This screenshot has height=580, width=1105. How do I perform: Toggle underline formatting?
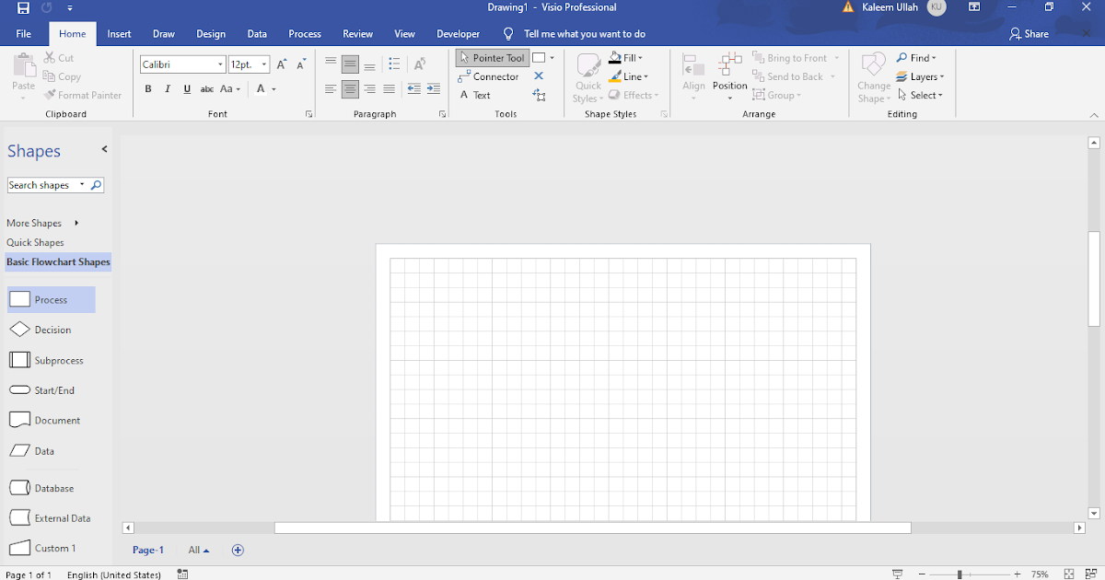186,88
